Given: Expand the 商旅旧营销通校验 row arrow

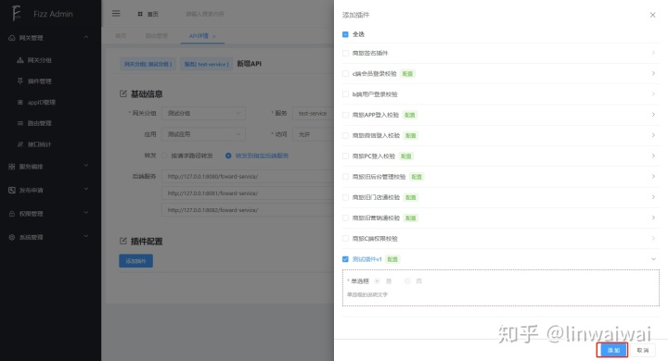Looking at the screenshot, I should click(x=653, y=218).
